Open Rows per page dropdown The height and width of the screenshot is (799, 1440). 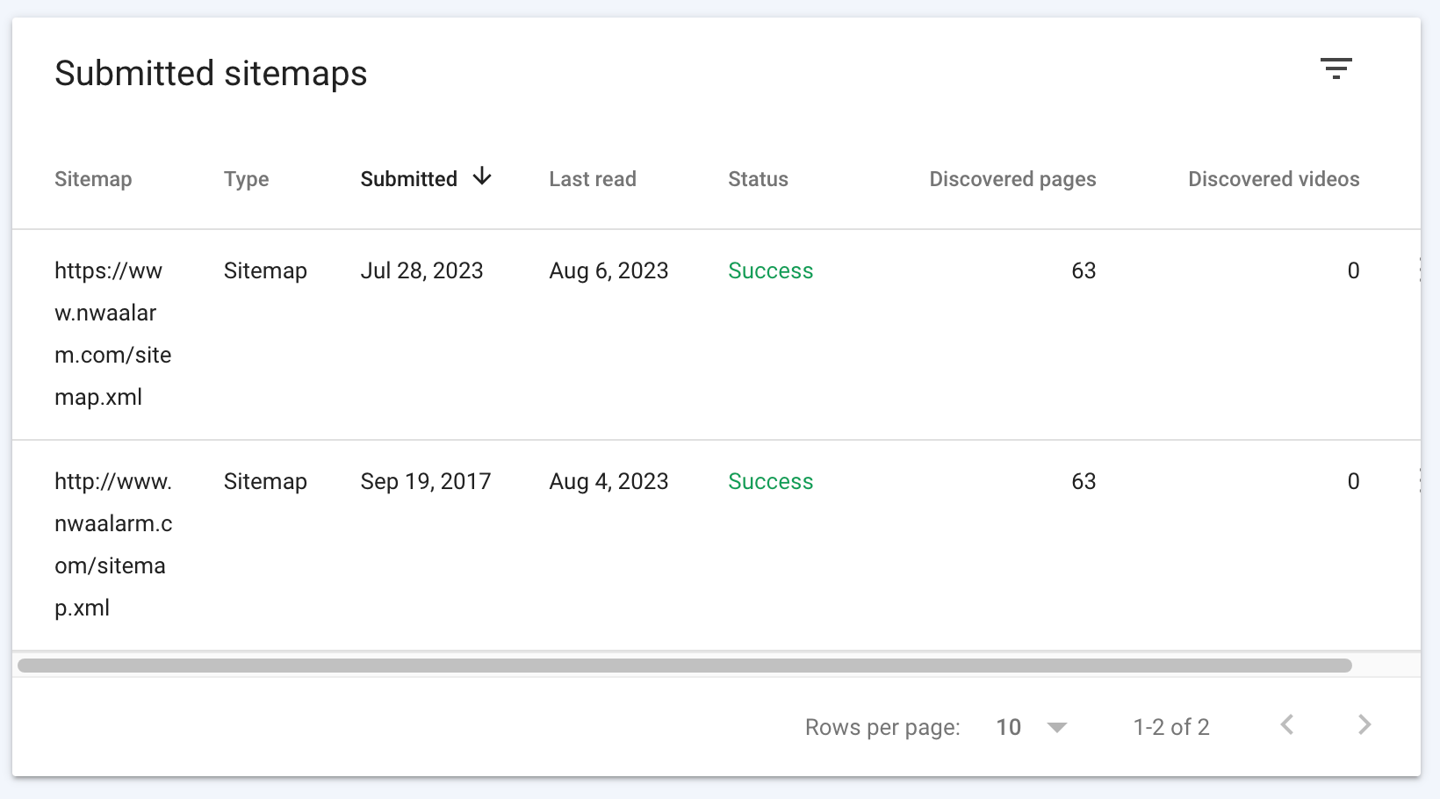(x=1057, y=727)
